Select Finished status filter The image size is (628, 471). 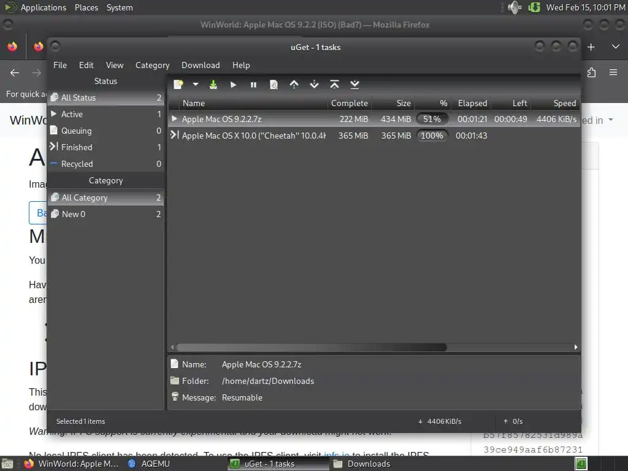106,147
